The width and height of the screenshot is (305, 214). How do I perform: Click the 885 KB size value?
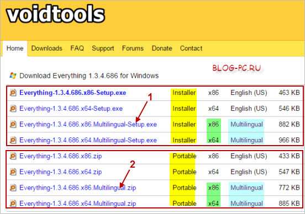click(x=289, y=204)
